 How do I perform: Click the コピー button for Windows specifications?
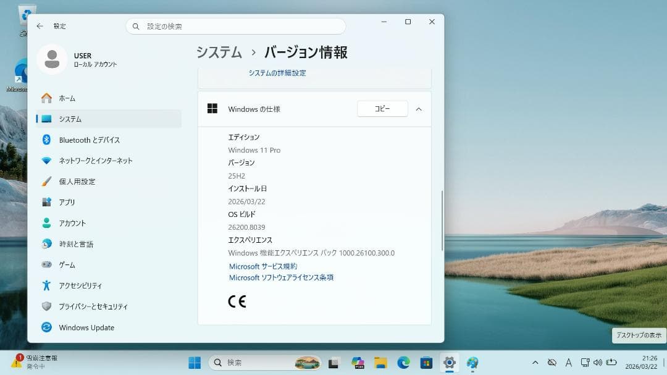(382, 108)
